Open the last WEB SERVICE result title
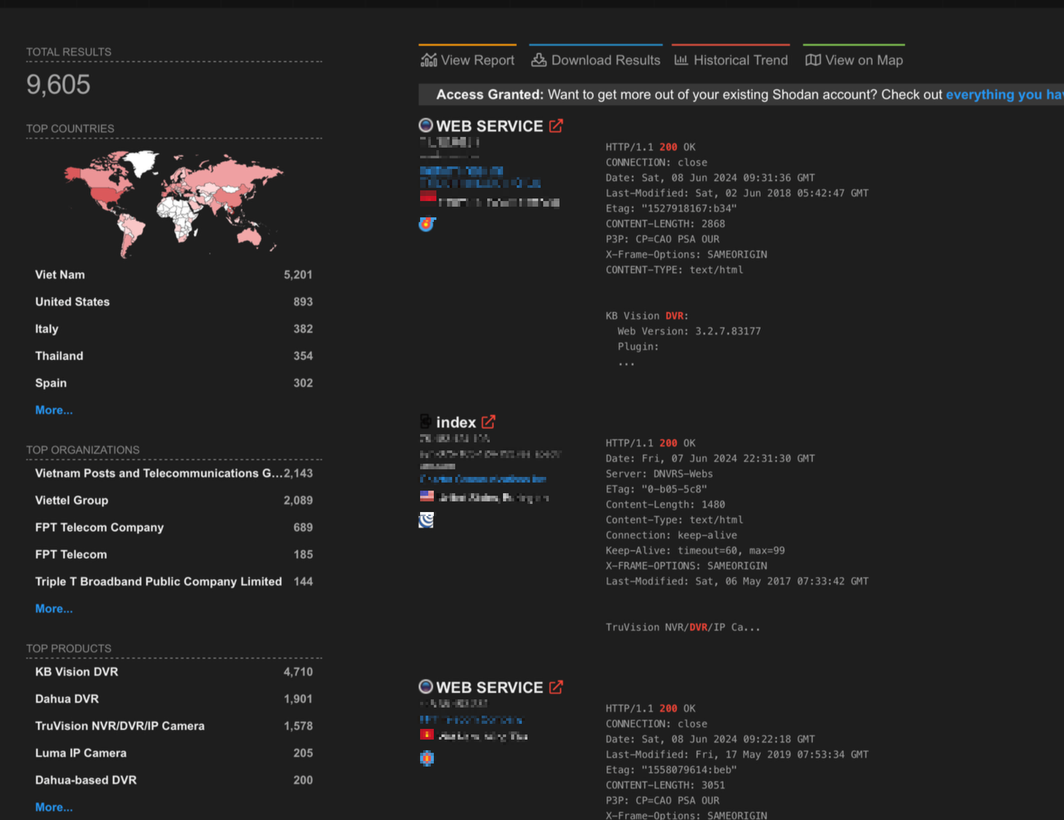 [x=489, y=688]
